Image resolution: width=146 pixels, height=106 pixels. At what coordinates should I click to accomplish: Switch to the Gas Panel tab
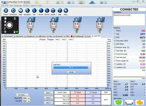18,36
